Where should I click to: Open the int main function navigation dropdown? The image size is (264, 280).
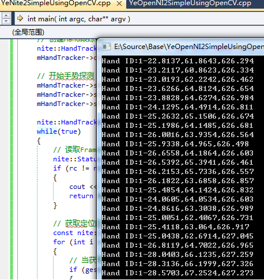click(139, 19)
